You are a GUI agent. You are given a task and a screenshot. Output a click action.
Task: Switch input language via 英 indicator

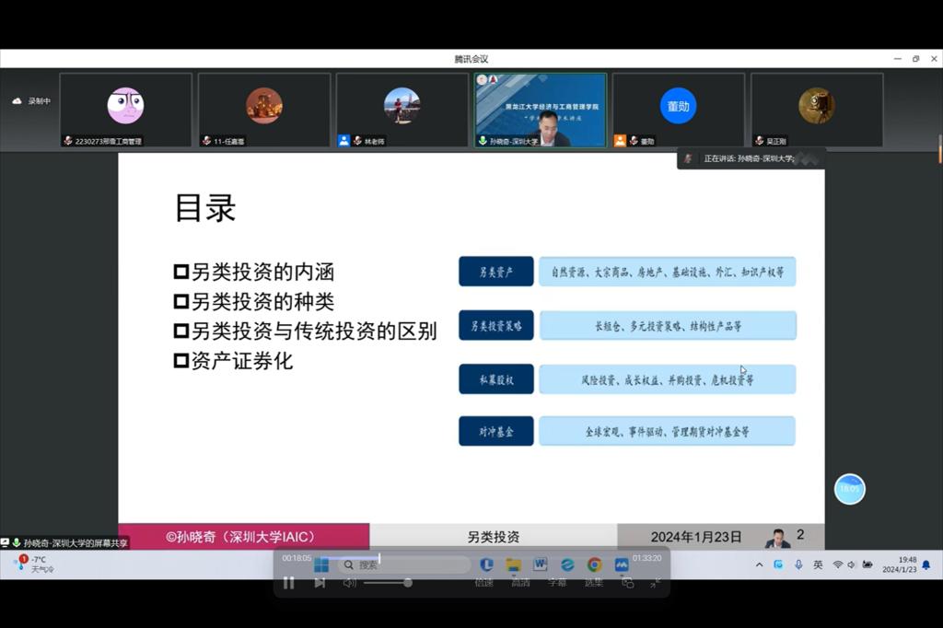818,564
